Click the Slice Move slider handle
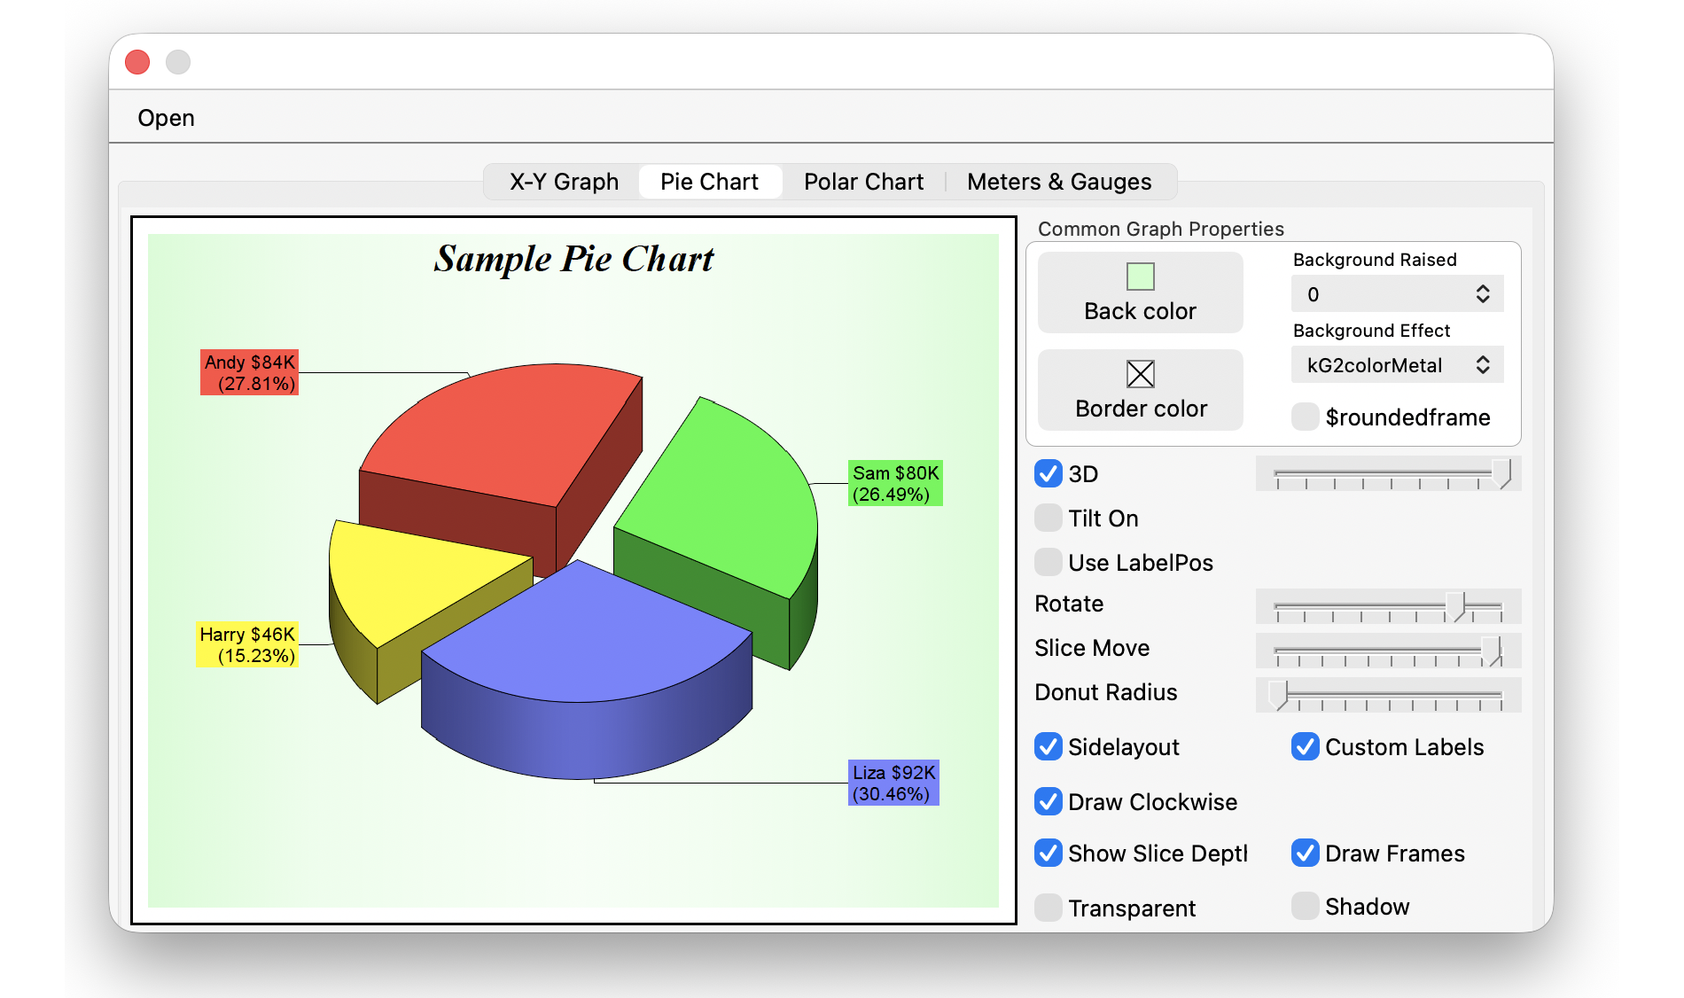 pyautogui.click(x=1491, y=651)
